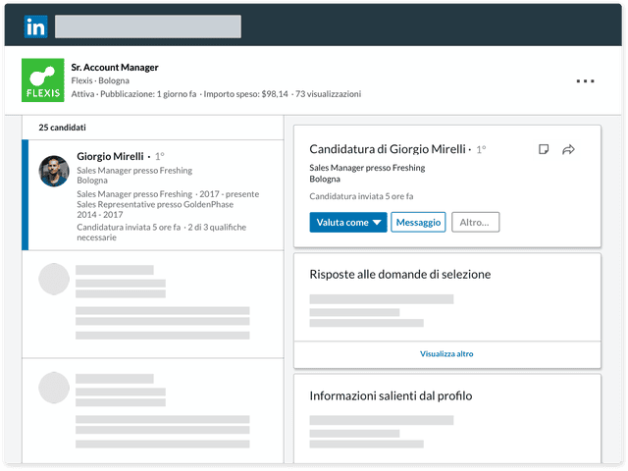The image size is (628, 471).
Task: Click 'Sales Manager presso Freshing' in right panel
Action: 367,168
